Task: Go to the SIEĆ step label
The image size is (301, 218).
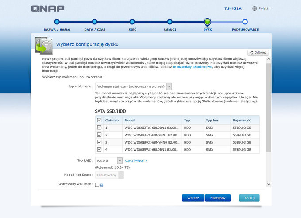Action: (132, 30)
